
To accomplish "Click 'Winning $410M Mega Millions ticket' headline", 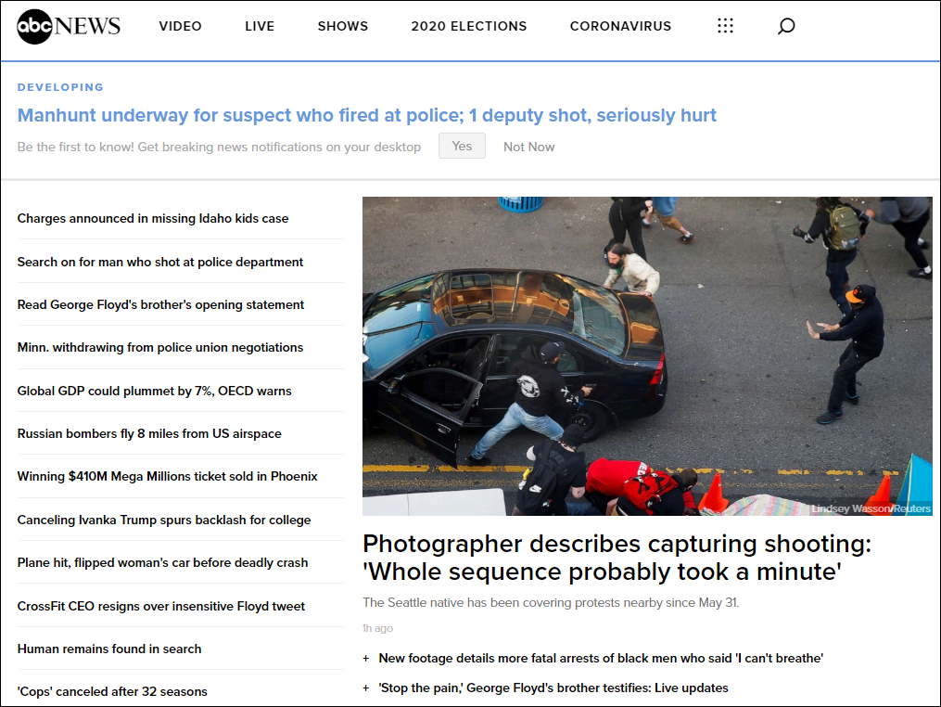I will pos(167,477).
